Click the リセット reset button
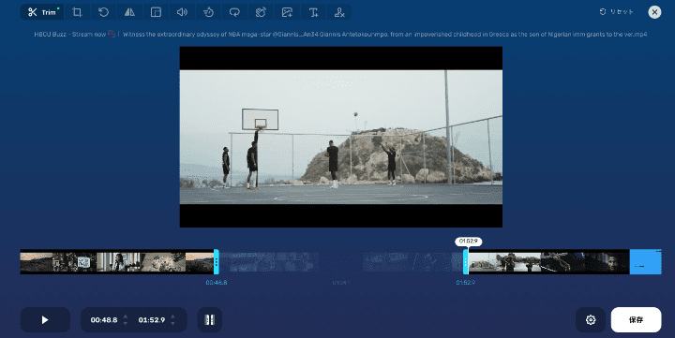The width and height of the screenshot is (675, 338). pos(617,12)
